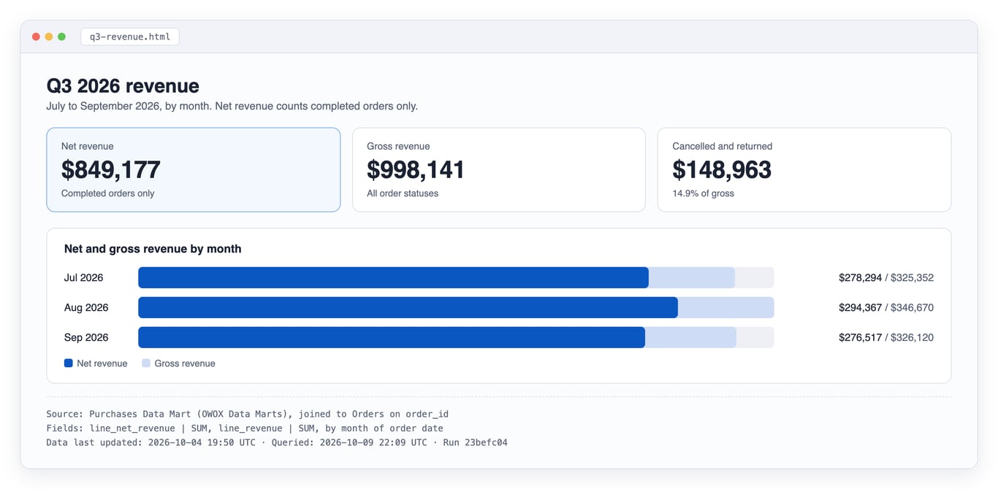Select the q3-revenue.html tab
This screenshot has height=489, width=998.
tap(130, 36)
